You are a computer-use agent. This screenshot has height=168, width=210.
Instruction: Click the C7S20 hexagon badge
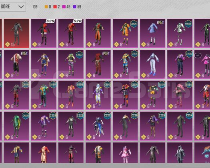pos(189,54)
